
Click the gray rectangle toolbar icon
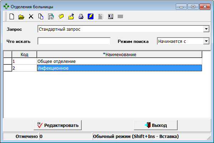121,16
